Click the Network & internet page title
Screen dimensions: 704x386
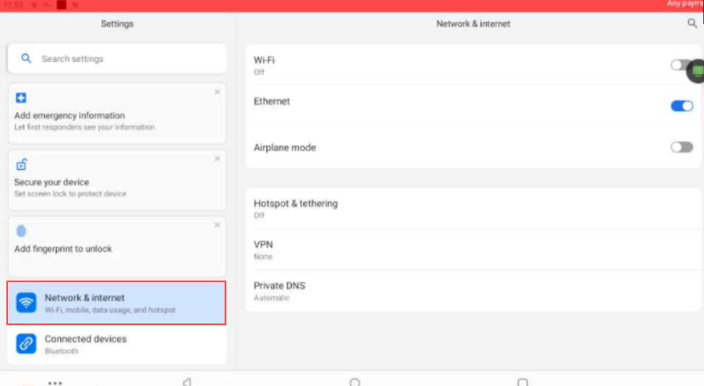point(473,24)
